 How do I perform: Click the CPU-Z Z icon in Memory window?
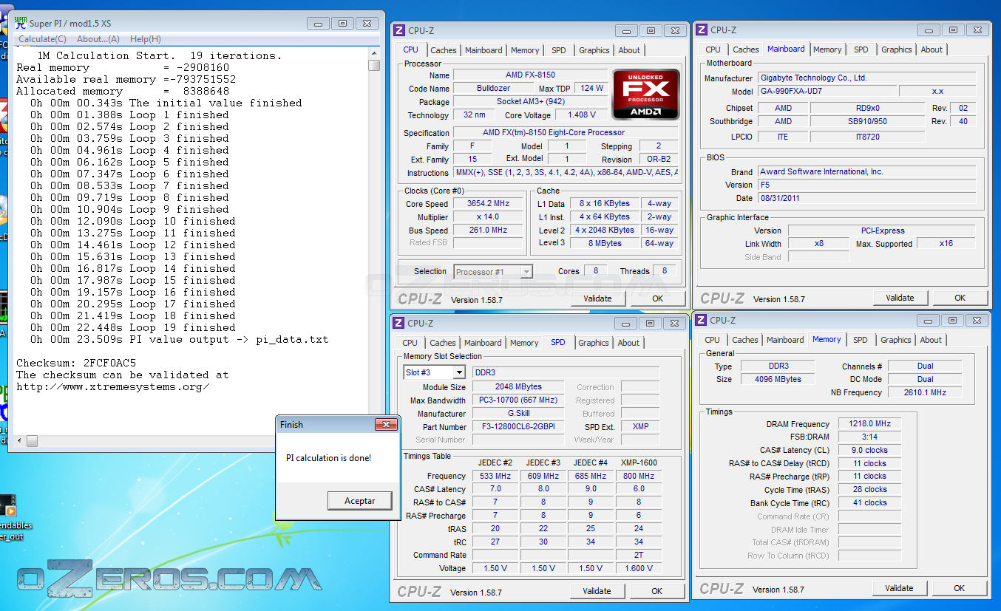click(x=701, y=321)
